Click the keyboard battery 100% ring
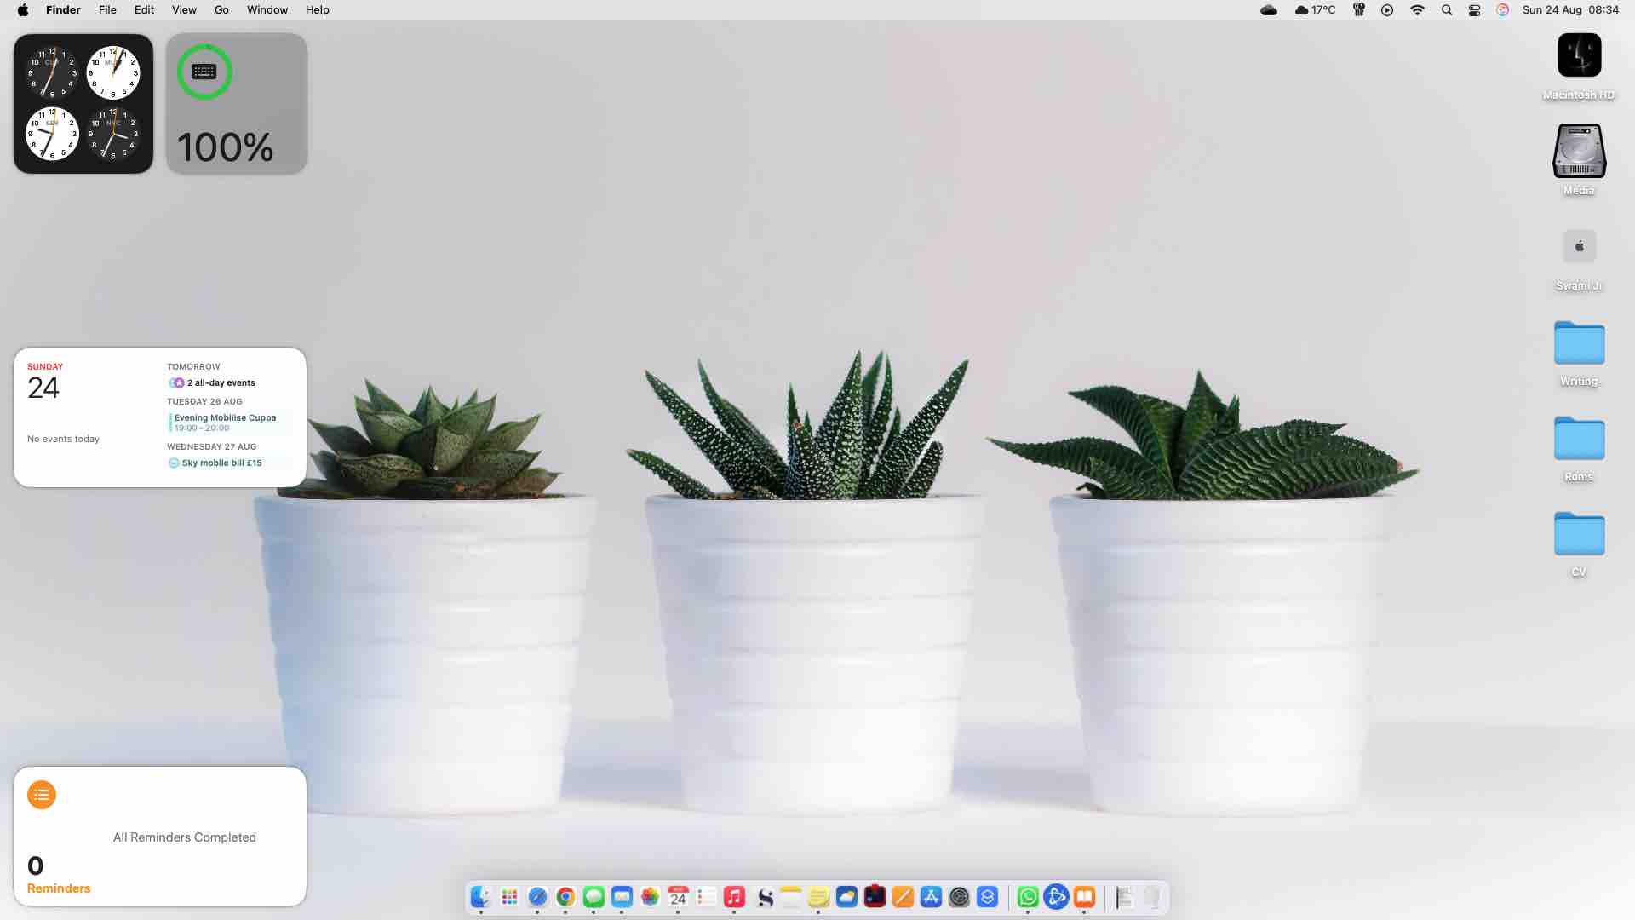This screenshot has width=1635, height=920. coord(204,72)
